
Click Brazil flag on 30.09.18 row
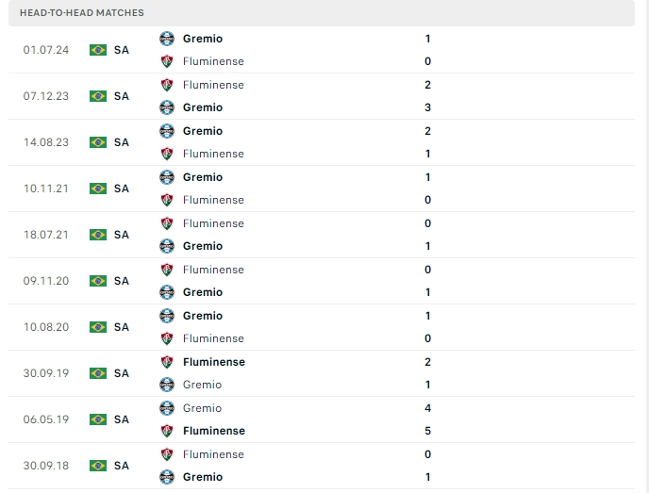point(98,466)
